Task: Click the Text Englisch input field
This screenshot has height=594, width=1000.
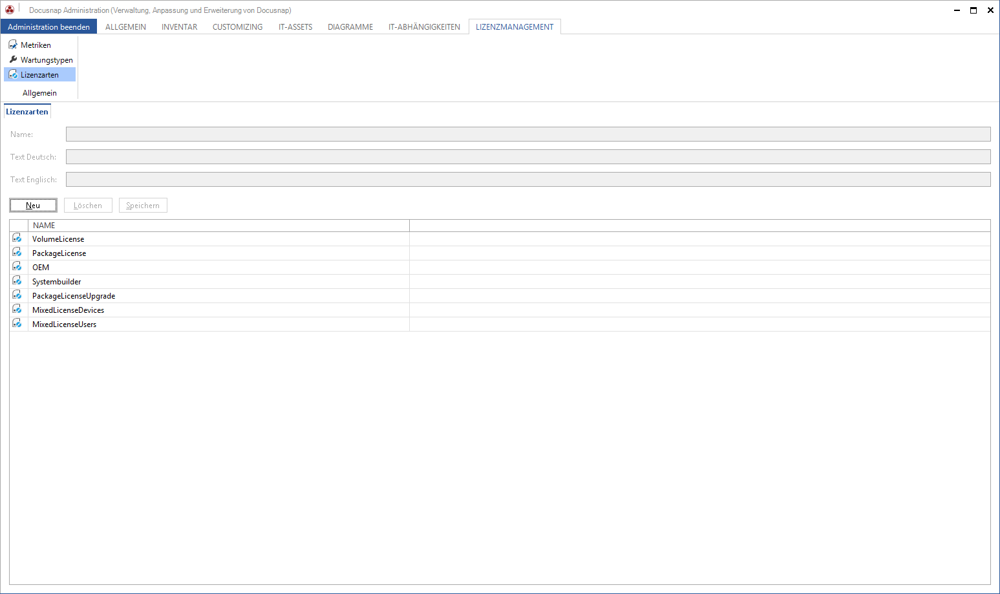Action: pos(528,179)
